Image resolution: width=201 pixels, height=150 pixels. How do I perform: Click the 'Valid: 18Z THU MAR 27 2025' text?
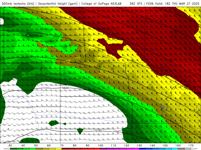pyautogui.click(x=177, y=3)
